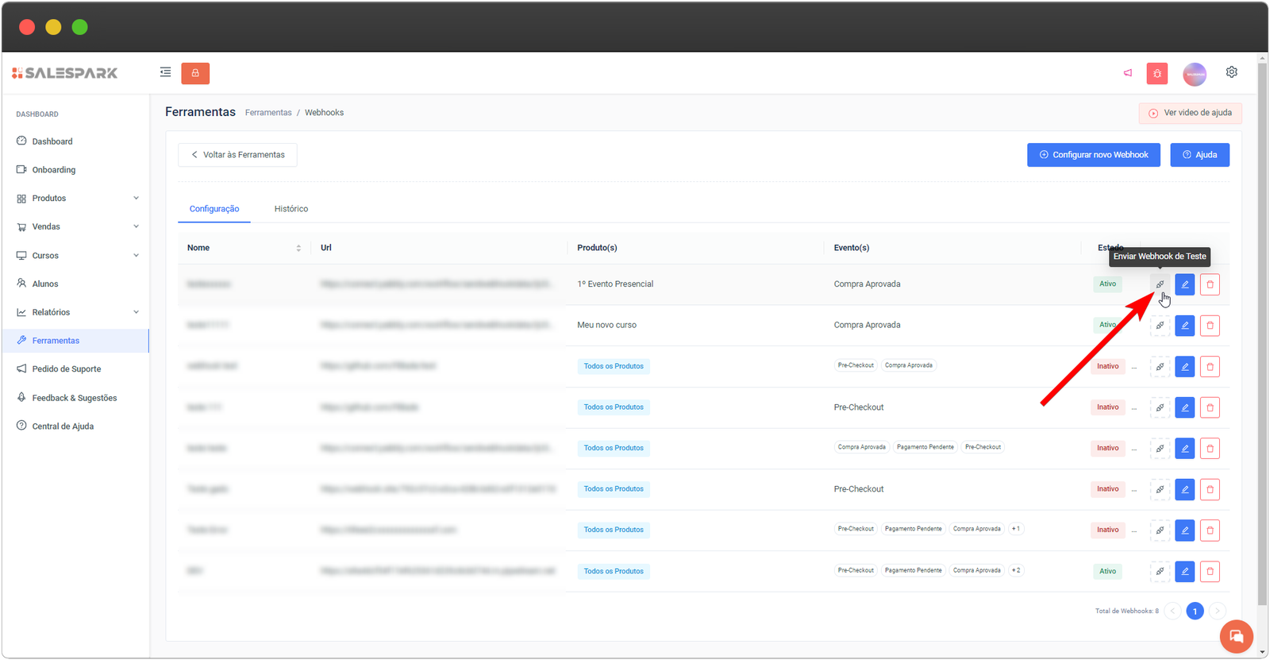Screen dimensions: 1270x660
Task: Edit the Meu novo curso webhook
Action: [x=1184, y=326]
